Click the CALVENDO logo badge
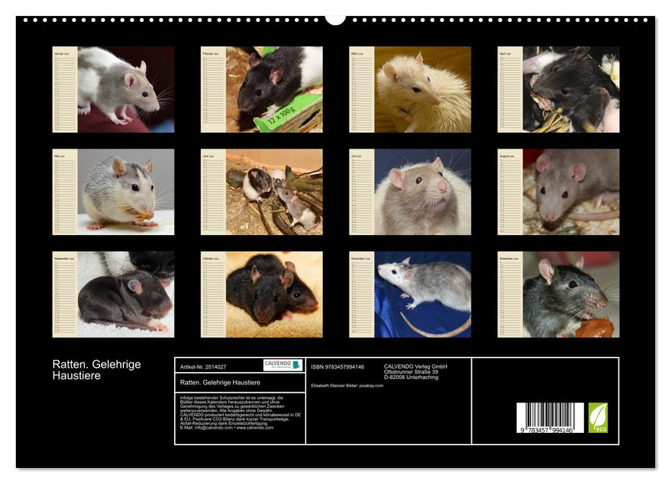671x484 pixels. [283, 365]
